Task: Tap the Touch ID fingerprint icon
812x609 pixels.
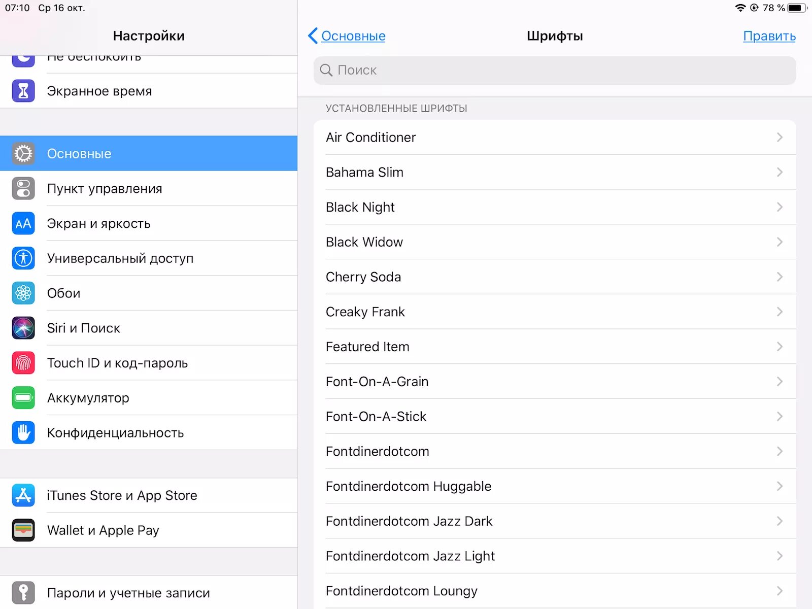Action: pyautogui.click(x=23, y=363)
